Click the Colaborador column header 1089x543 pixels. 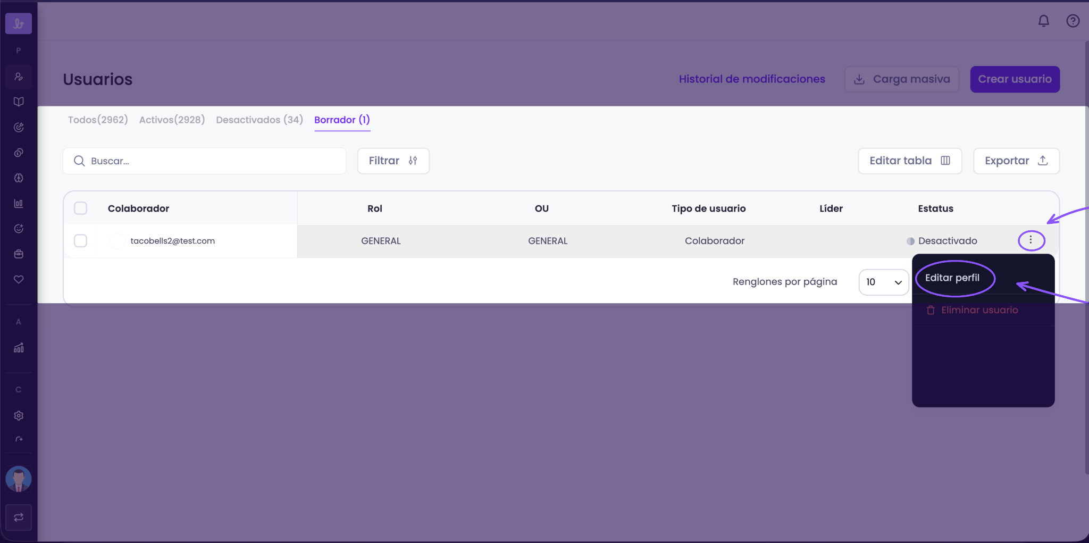click(x=138, y=208)
